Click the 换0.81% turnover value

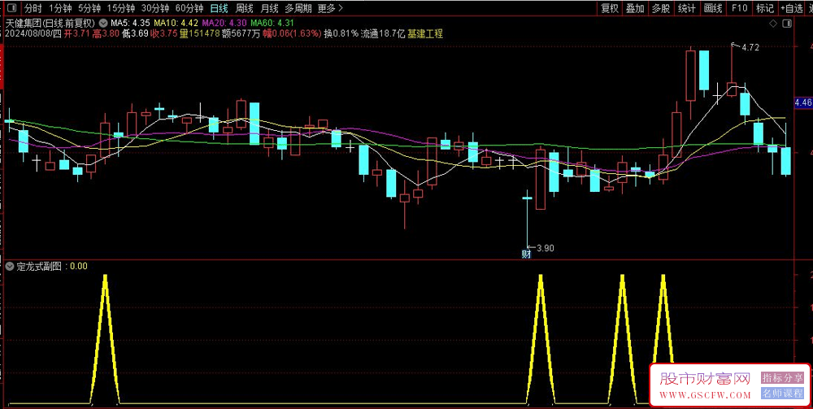tap(341, 33)
